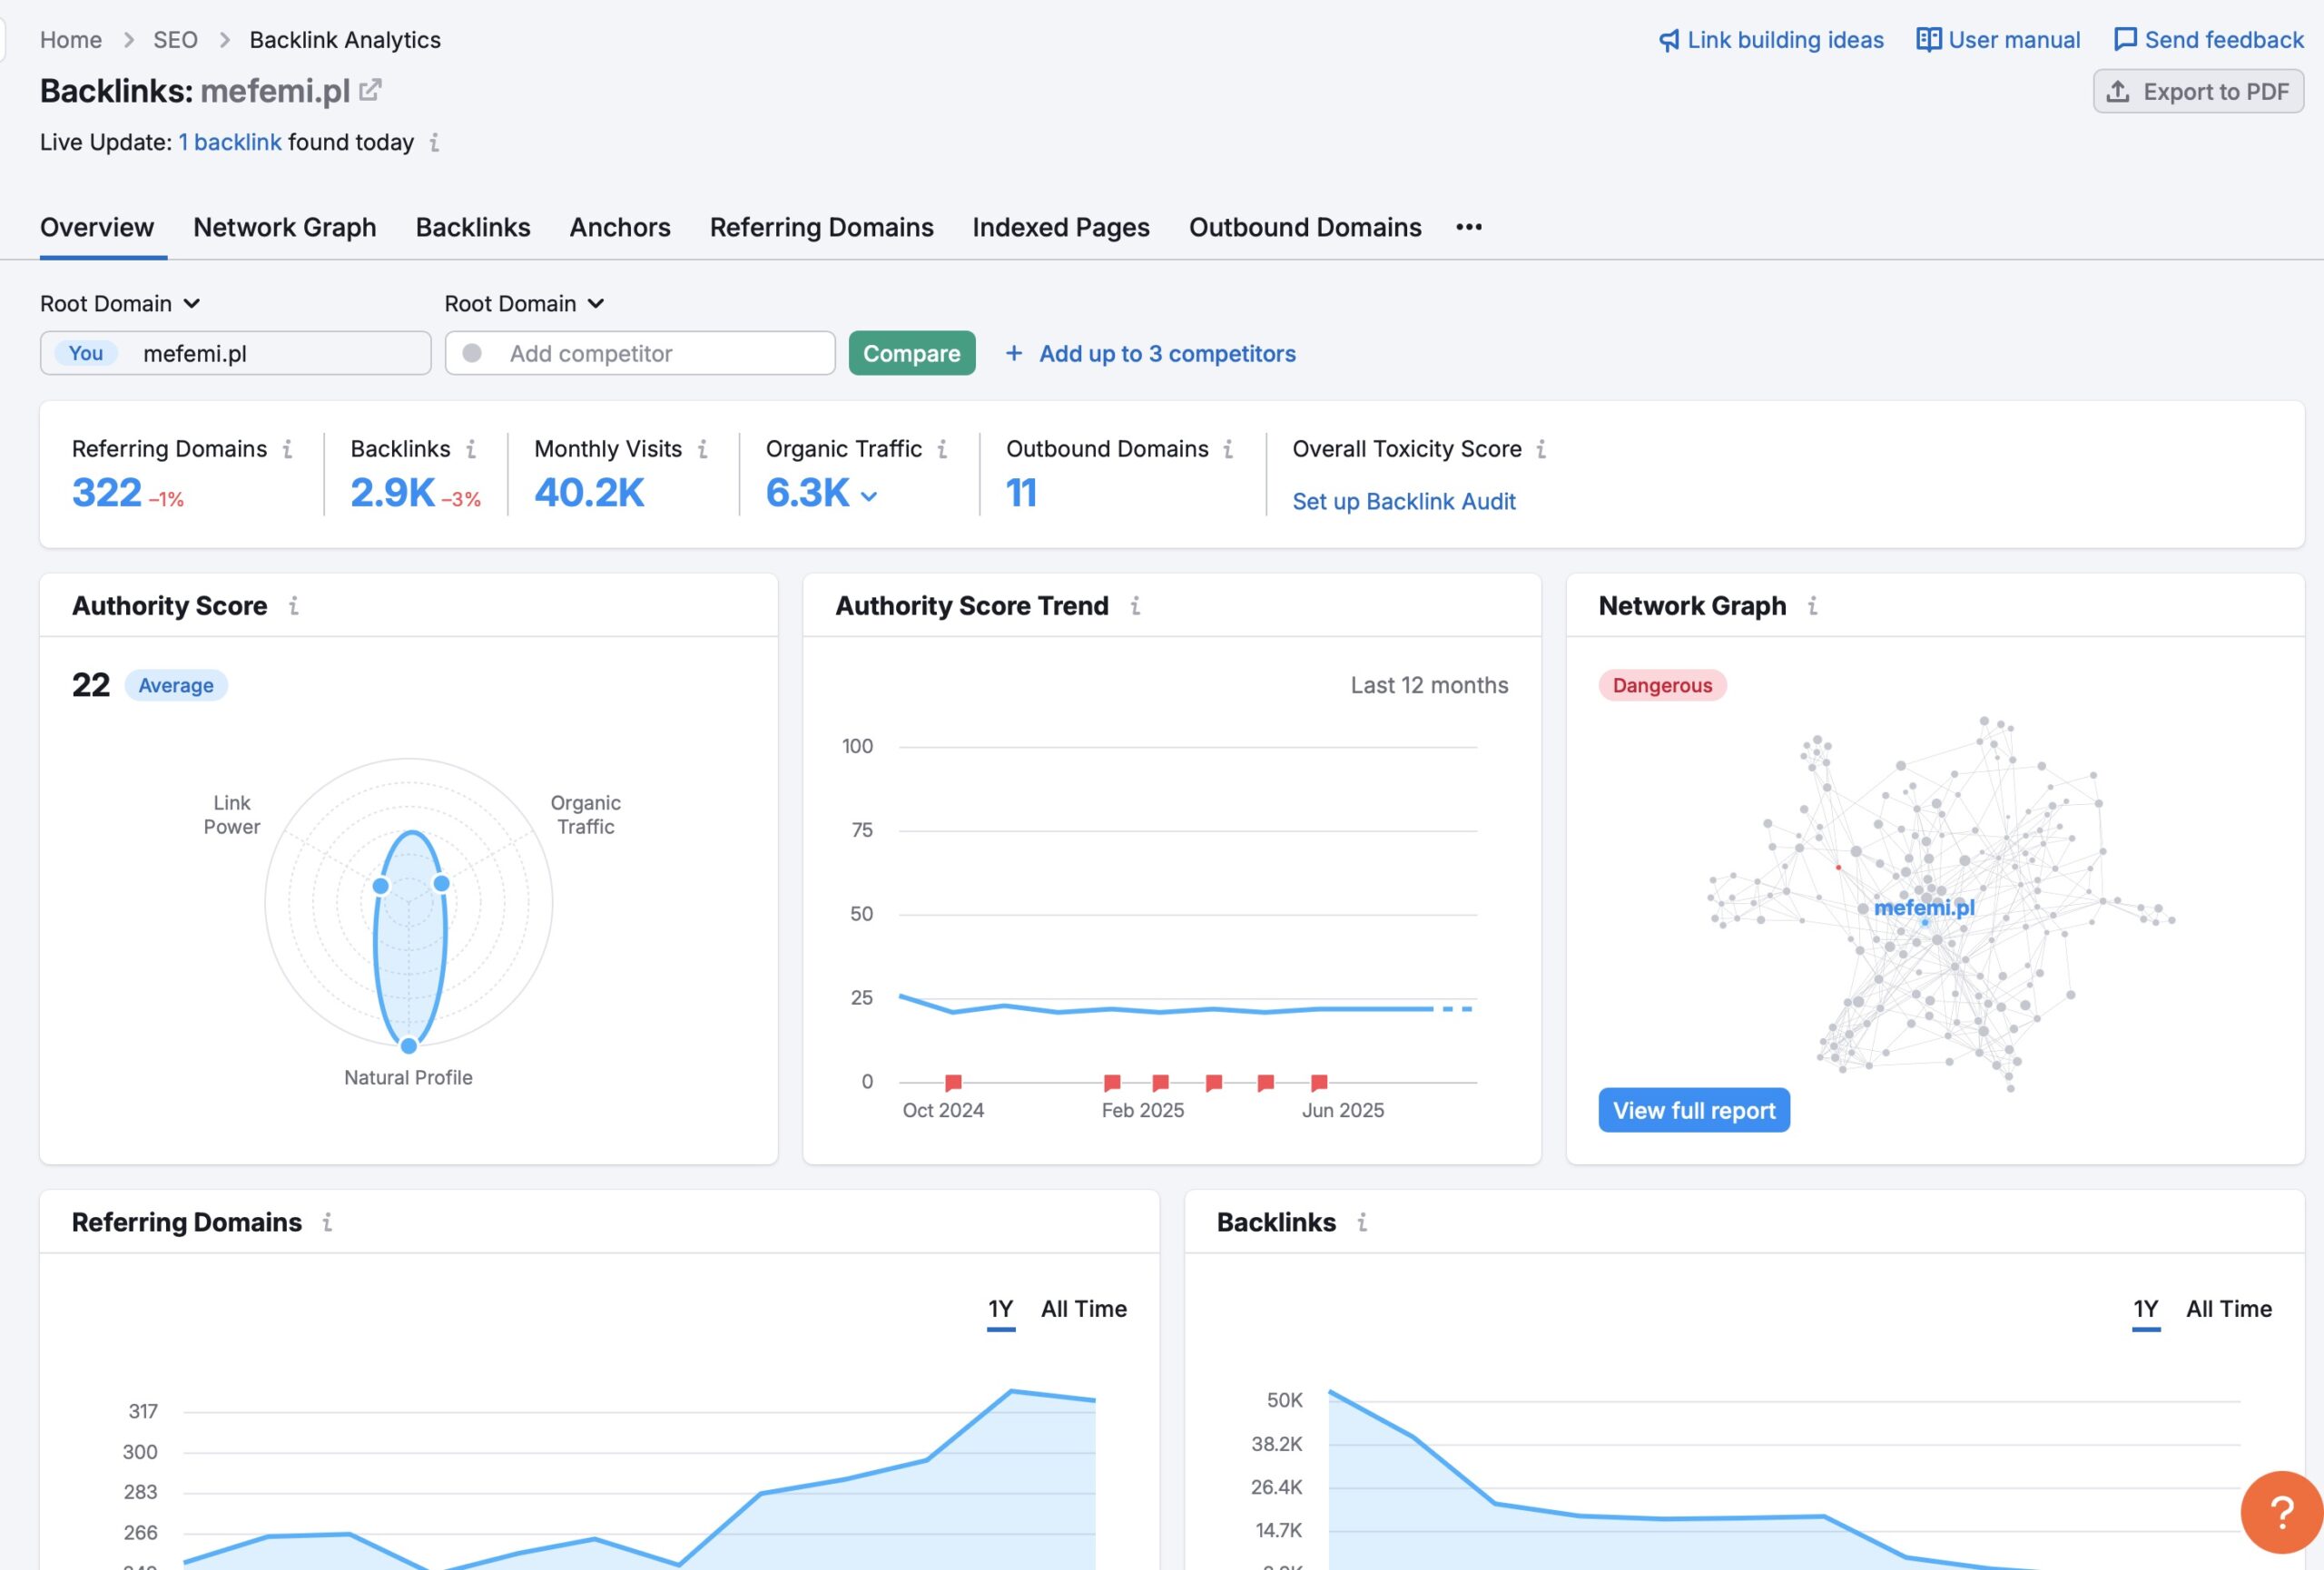
Task: Select All Time in Backlinks chart
Action: (x=2229, y=1310)
